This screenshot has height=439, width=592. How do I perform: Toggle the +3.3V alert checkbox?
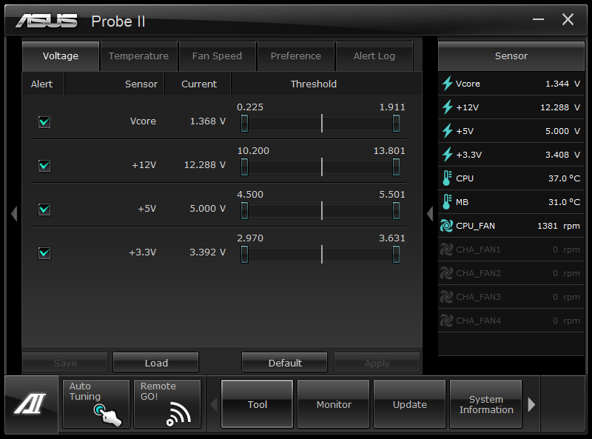44,253
